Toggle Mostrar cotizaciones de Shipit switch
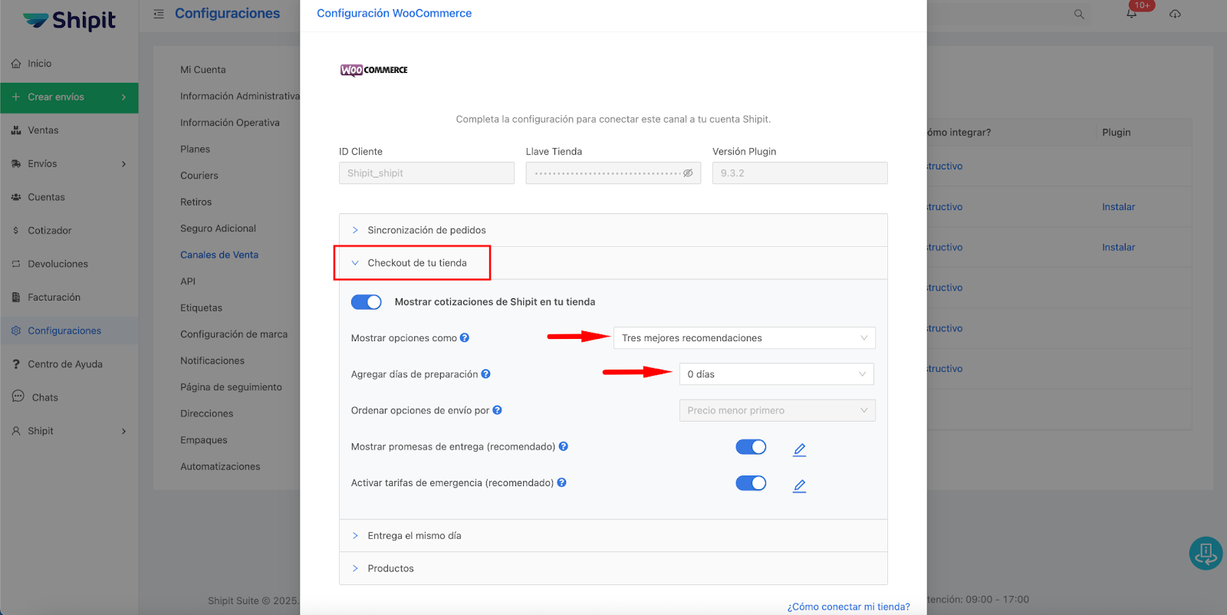 (367, 302)
